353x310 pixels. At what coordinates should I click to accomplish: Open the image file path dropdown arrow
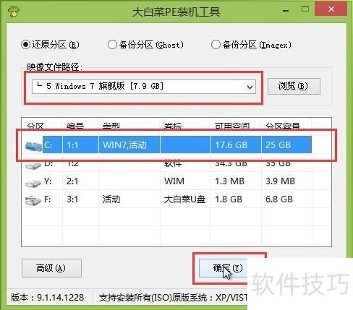click(x=250, y=87)
